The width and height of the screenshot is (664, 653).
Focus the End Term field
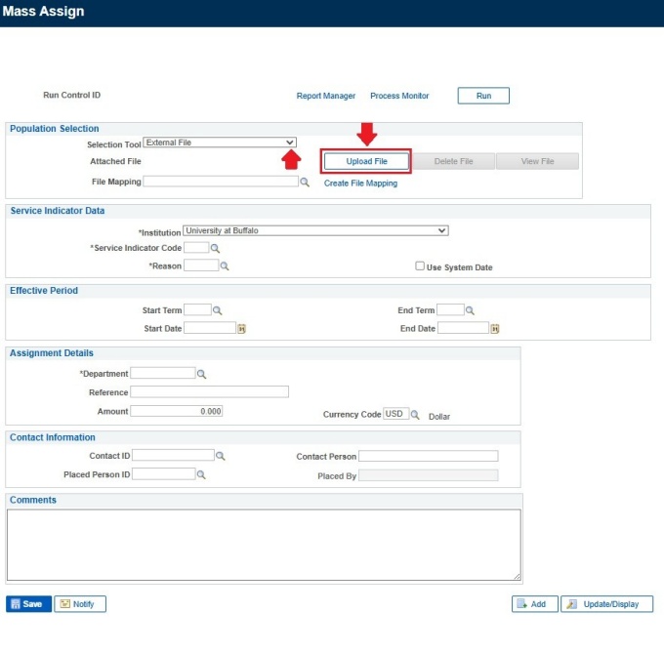[450, 309]
